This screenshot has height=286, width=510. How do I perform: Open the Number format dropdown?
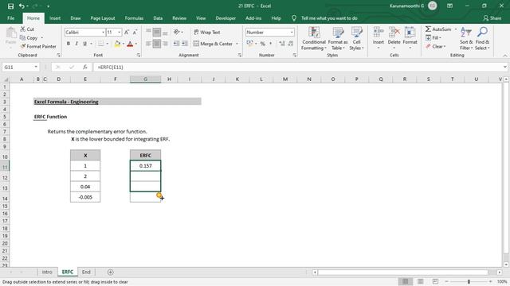coord(292,33)
